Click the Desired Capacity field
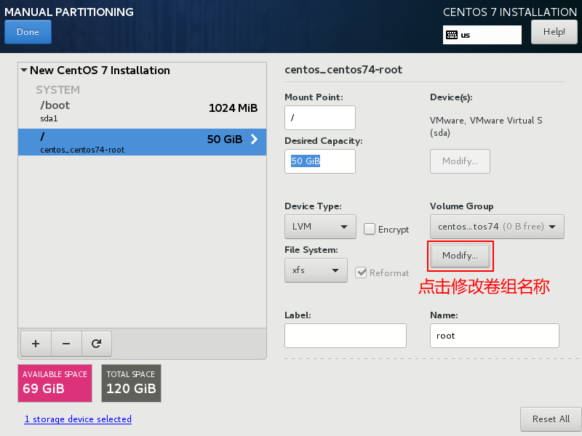 320,161
